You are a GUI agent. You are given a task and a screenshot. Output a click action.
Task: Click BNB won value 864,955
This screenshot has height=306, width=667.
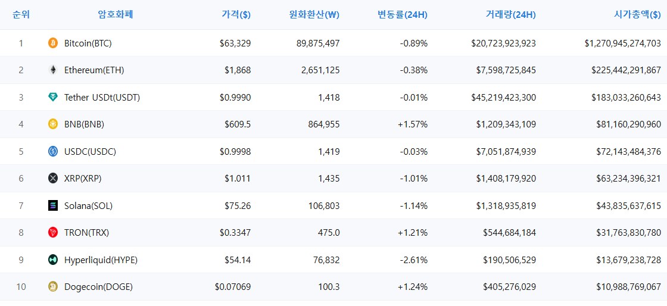coord(323,124)
